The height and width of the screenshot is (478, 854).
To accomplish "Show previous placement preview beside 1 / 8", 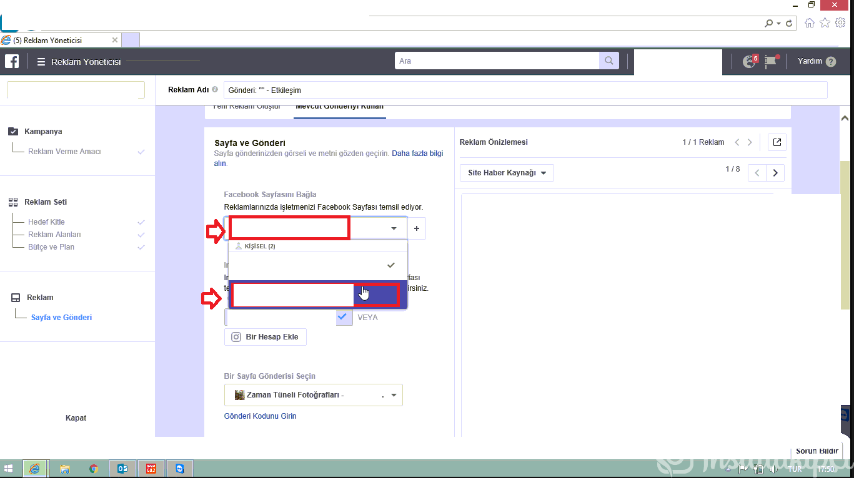I will pos(757,173).
